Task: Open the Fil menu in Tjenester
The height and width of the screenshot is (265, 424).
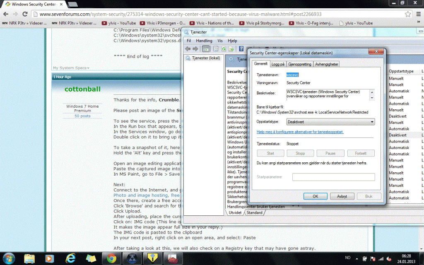Action: (x=189, y=41)
